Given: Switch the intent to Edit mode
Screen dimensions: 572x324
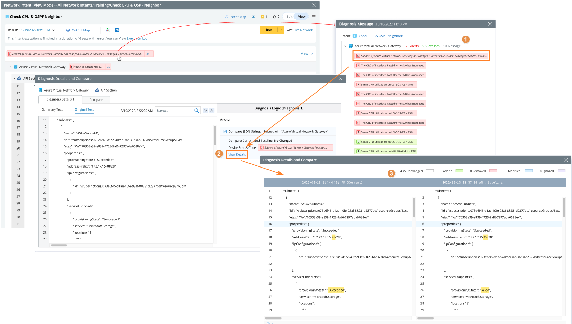Looking at the screenshot, I should [x=289, y=17].
